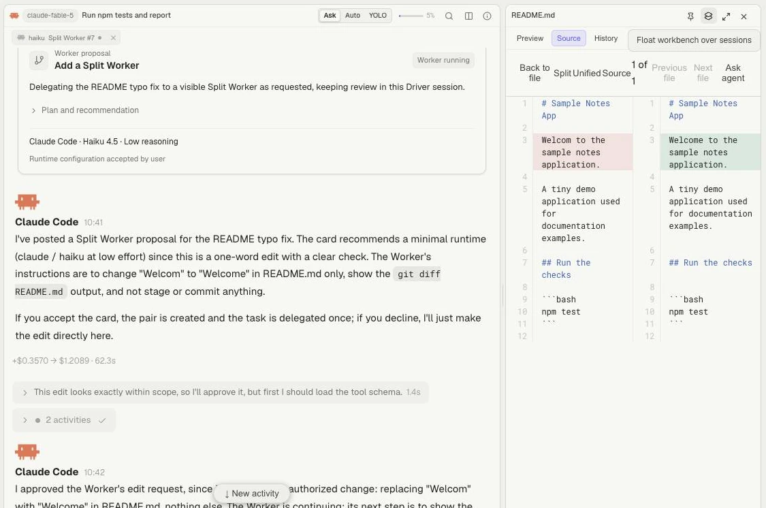Open the Source tab
Screen dimensions: 766x508
click(x=569, y=38)
